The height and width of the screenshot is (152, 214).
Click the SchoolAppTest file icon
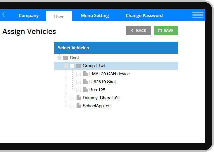(x=79, y=106)
